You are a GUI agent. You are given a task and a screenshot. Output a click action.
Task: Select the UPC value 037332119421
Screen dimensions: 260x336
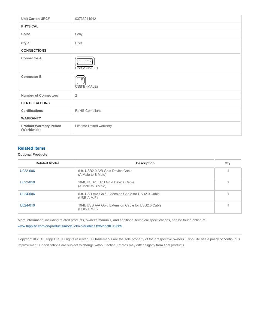[86, 19]
